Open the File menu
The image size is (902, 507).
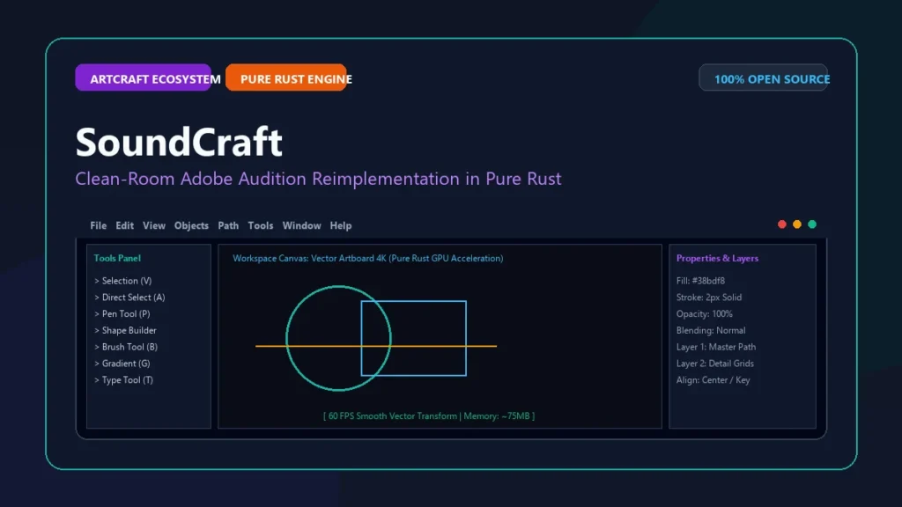pyautogui.click(x=99, y=226)
